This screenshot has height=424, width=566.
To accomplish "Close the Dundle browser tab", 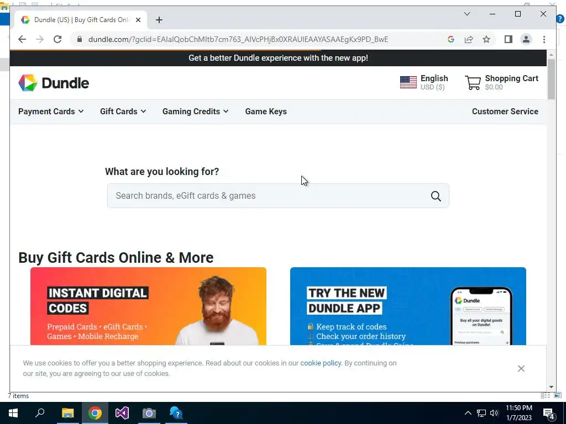I will (138, 20).
